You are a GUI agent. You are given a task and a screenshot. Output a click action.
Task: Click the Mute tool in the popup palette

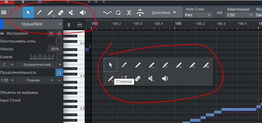[x=151, y=78]
